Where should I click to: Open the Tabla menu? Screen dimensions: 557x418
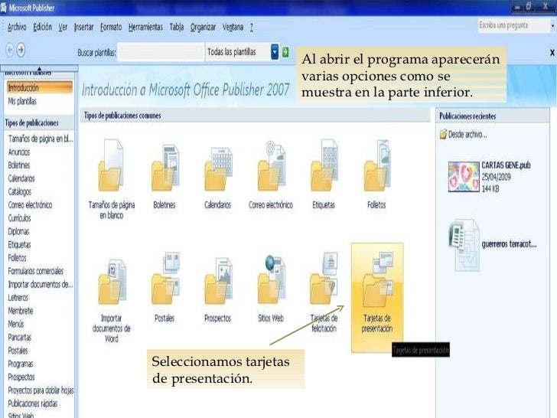(x=177, y=27)
